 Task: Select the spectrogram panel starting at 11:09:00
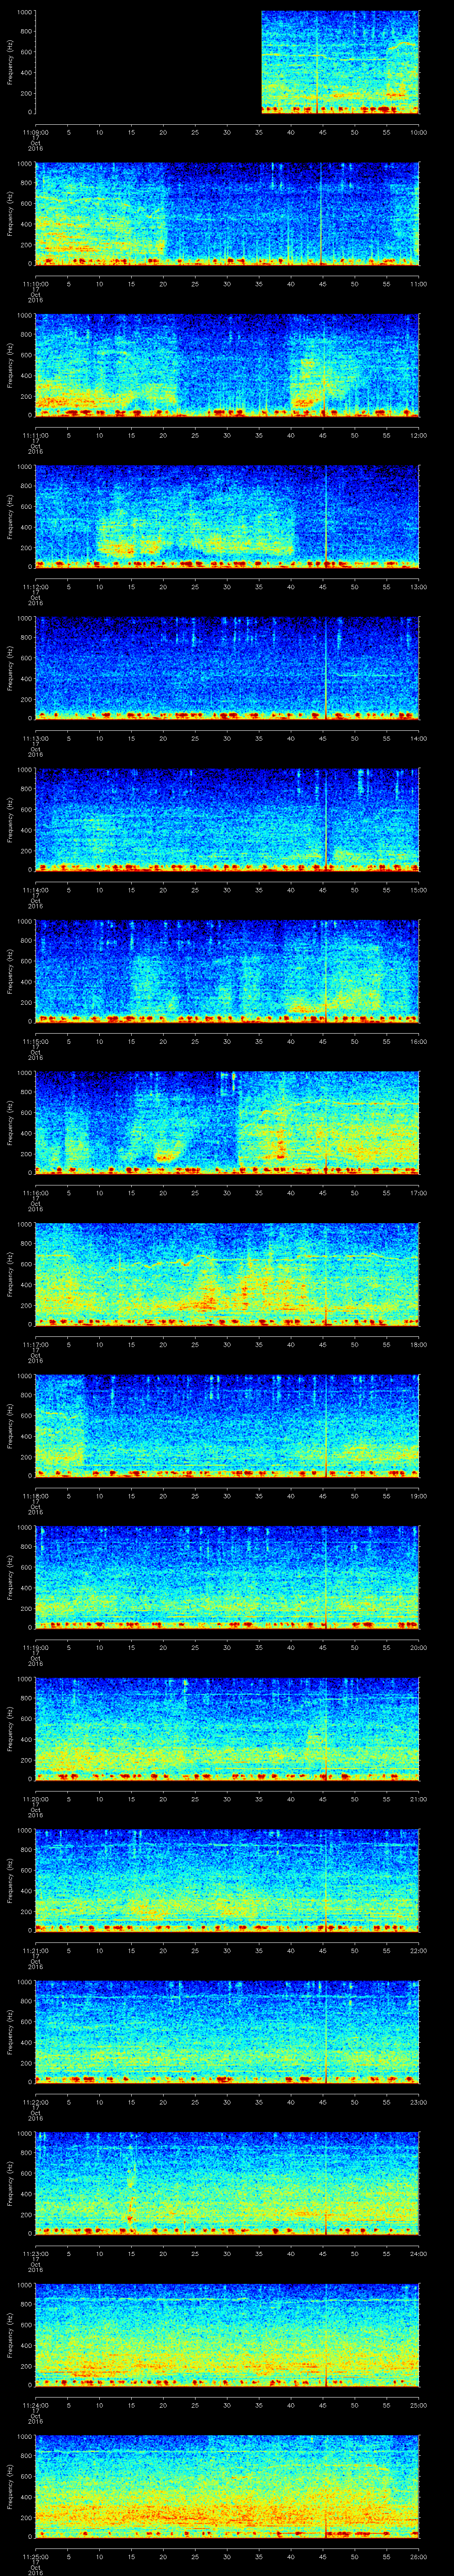[227, 62]
